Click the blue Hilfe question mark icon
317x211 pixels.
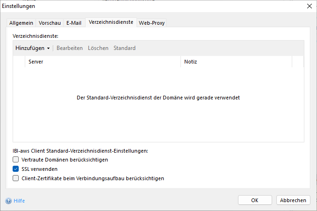pyautogui.click(x=8, y=201)
